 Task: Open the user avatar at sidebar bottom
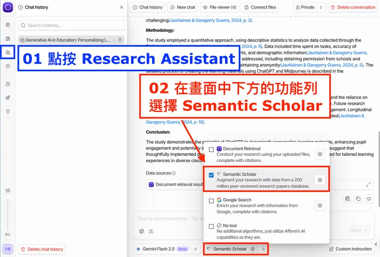8,249
